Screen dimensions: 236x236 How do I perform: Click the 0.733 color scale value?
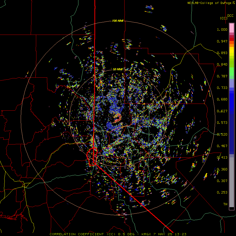(x=222, y=88)
